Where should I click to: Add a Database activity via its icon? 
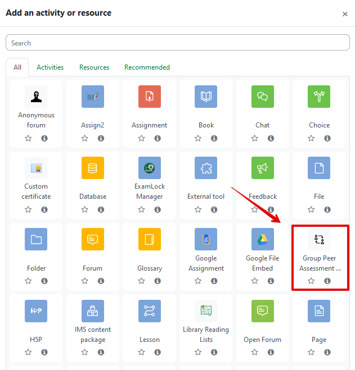tap(93, 168)
